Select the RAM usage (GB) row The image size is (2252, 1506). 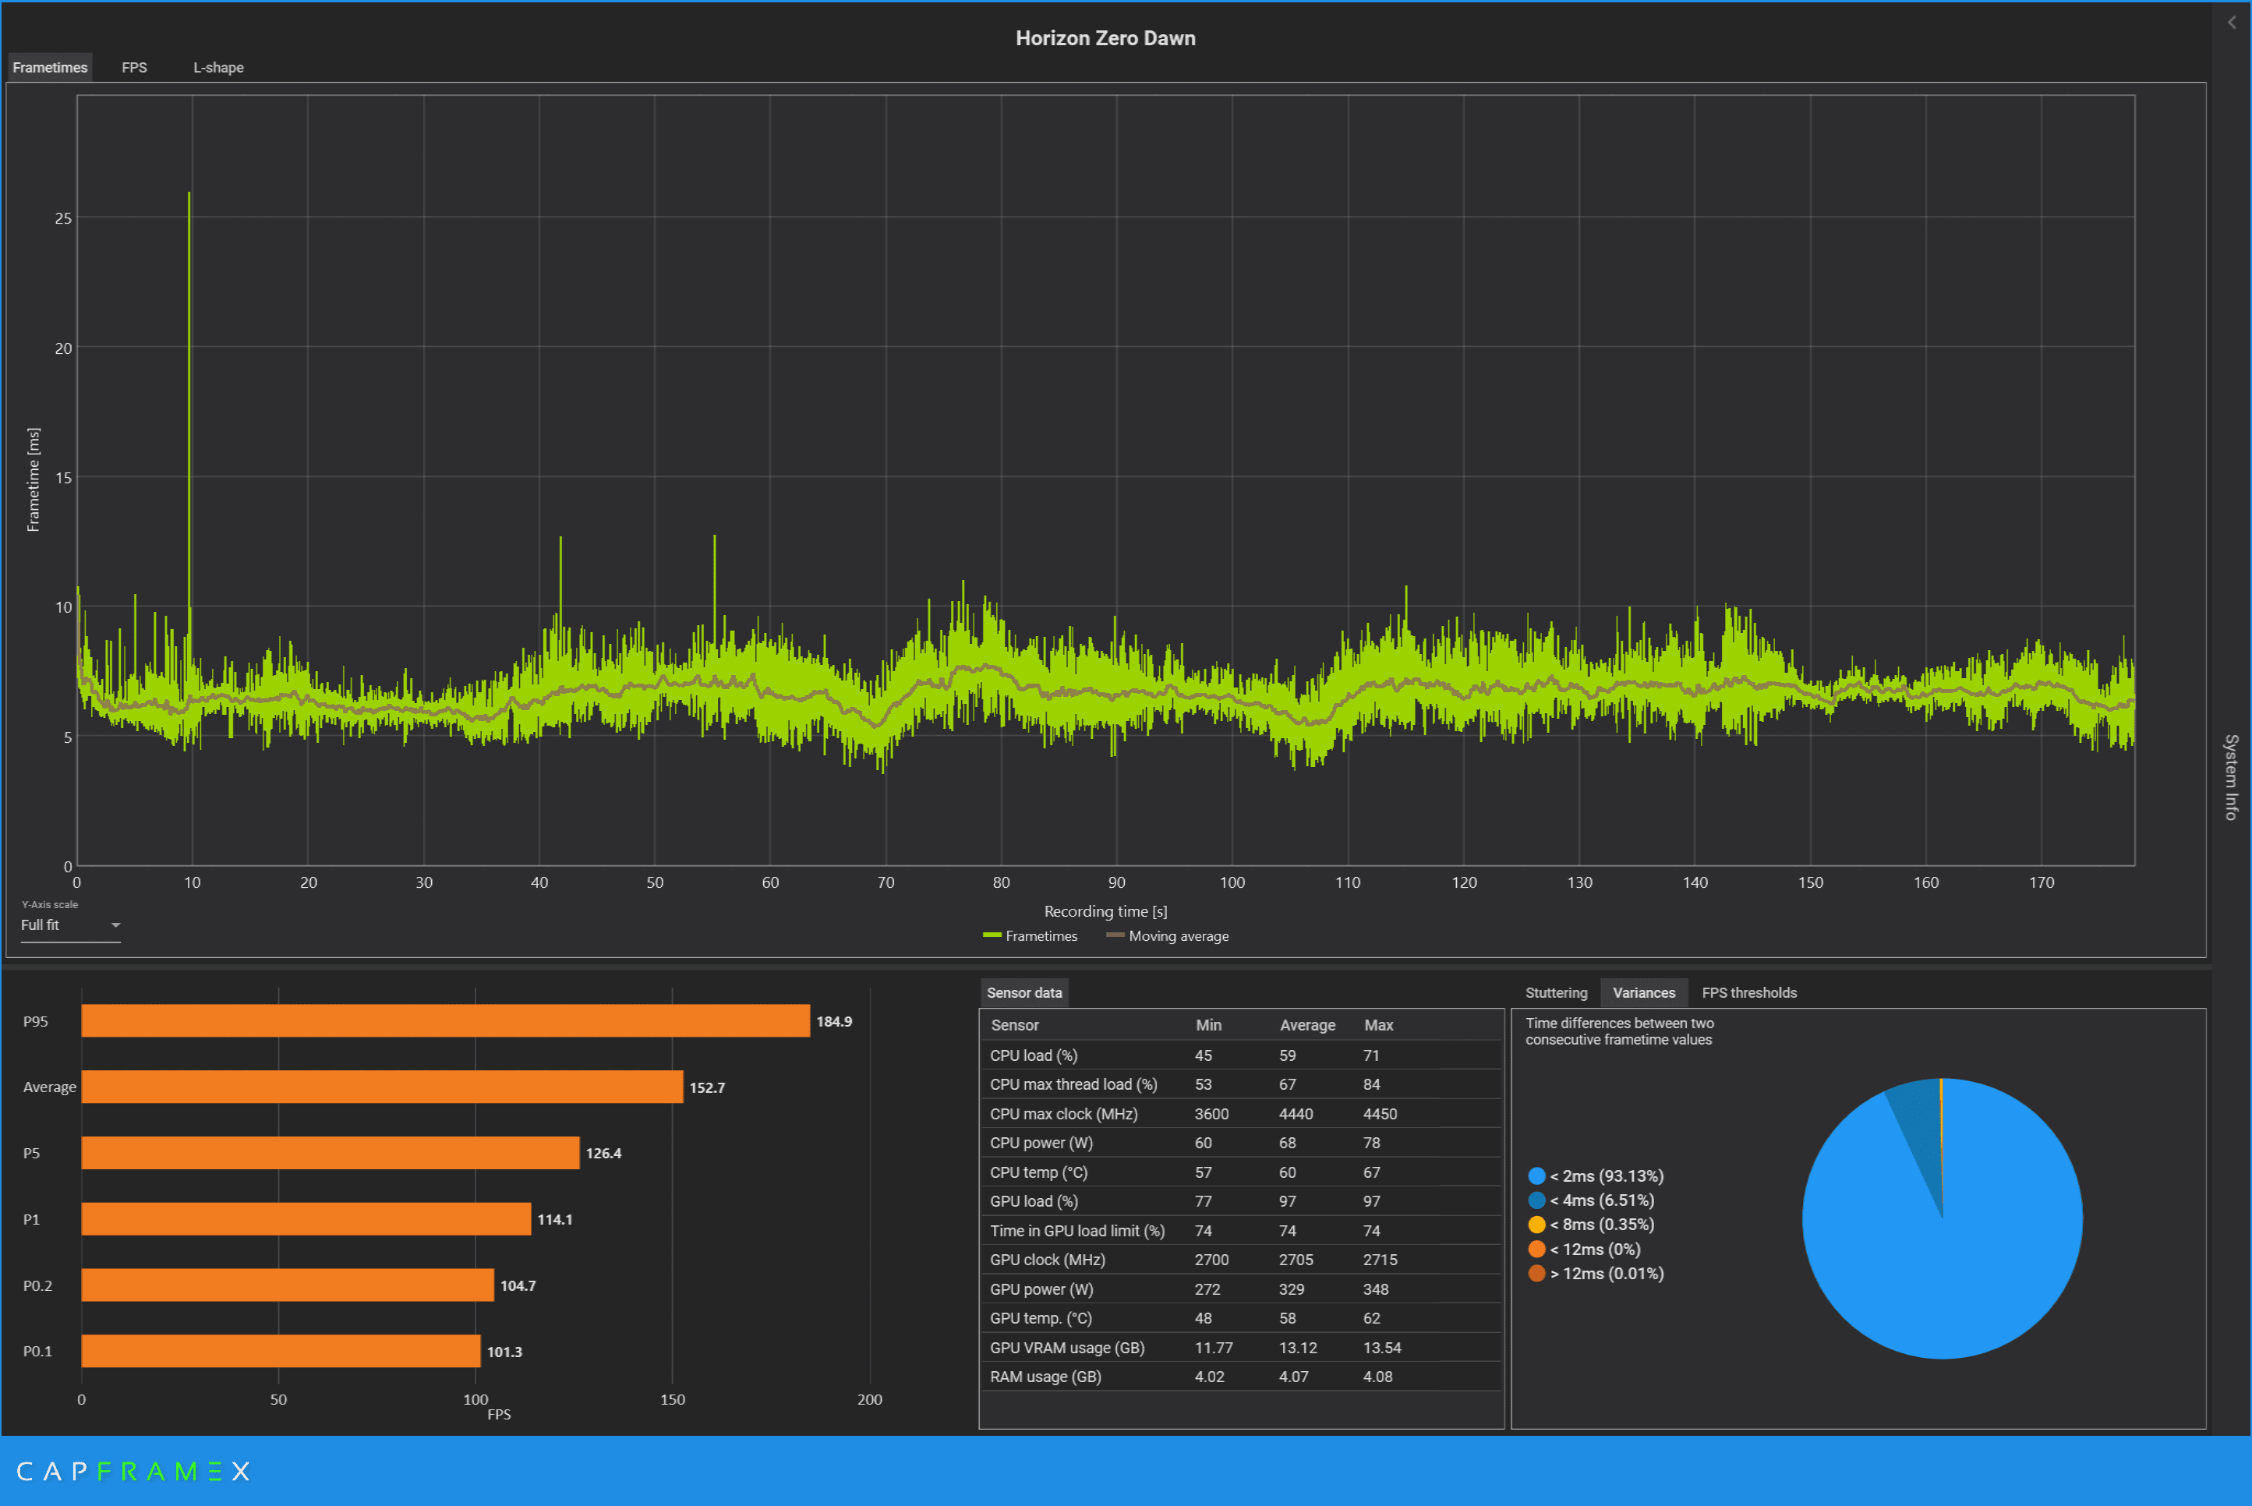tap(1241, 1377)
